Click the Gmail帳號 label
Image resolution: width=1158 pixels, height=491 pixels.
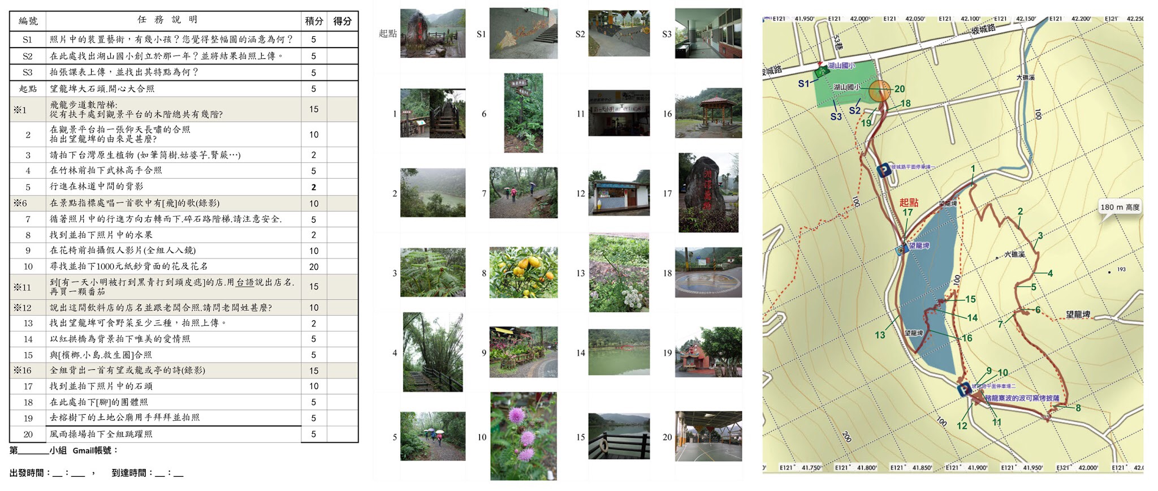(95, 451)
